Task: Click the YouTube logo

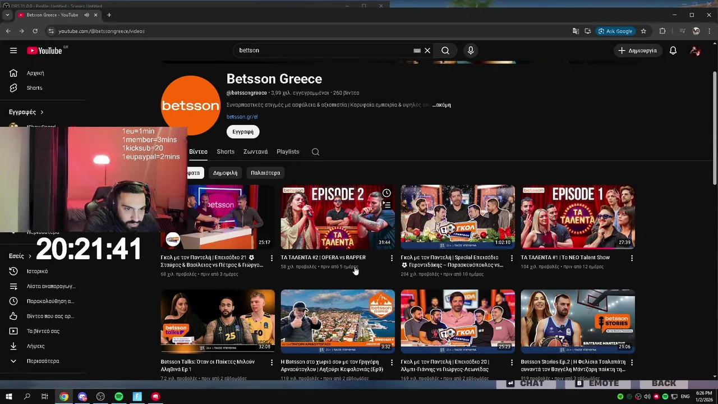Action: 45,50
